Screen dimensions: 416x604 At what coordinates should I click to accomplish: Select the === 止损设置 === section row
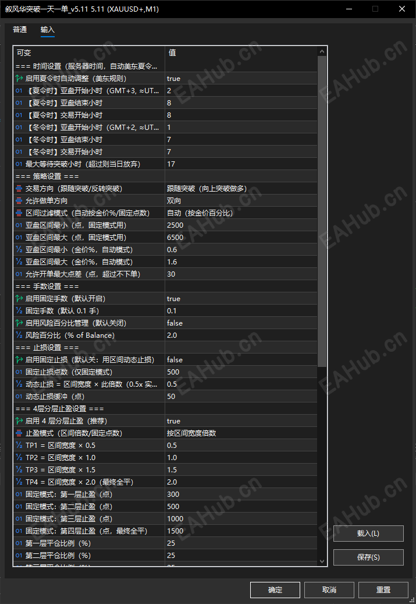tap(165, 348)
